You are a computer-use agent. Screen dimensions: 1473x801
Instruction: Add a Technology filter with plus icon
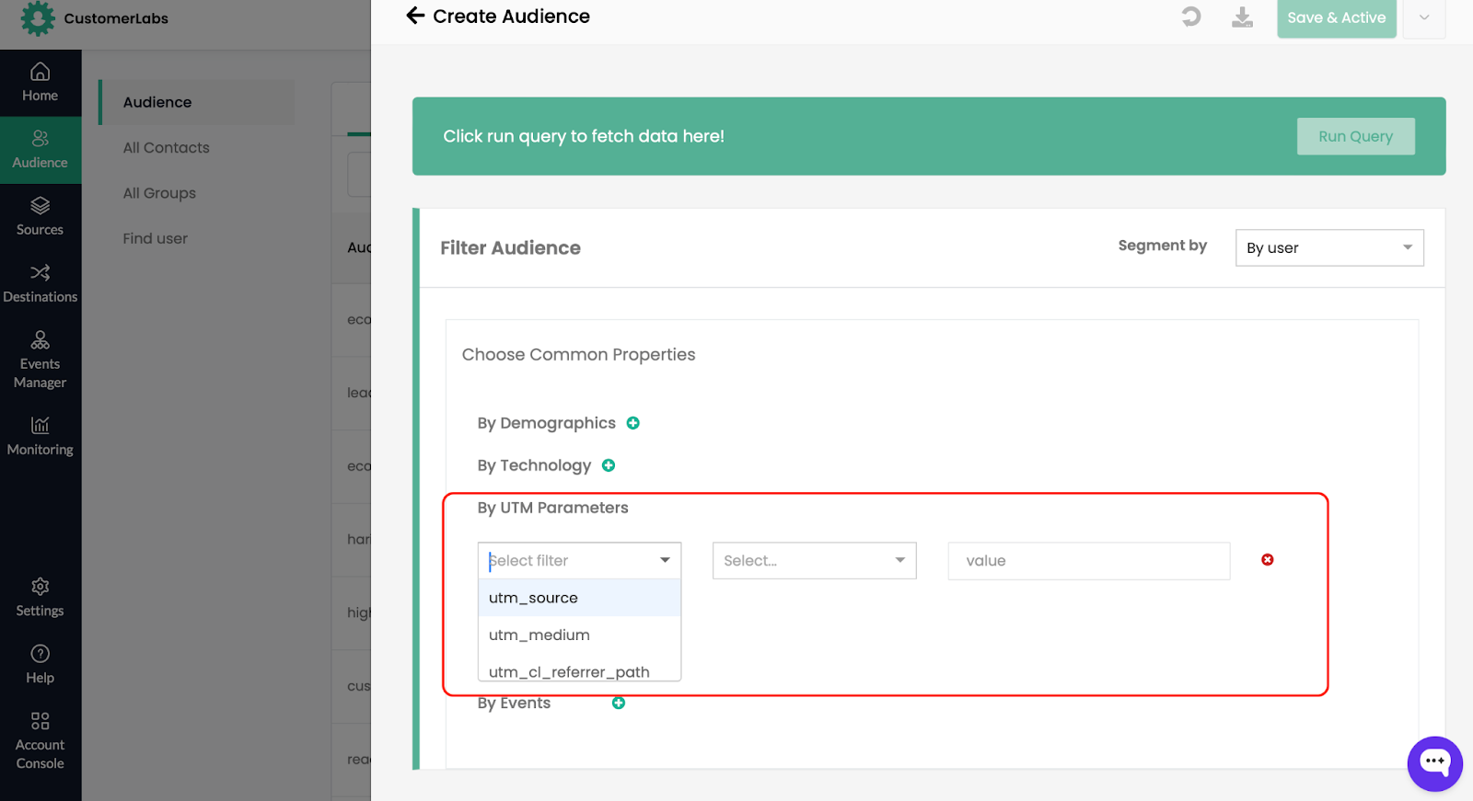point(609,465)
